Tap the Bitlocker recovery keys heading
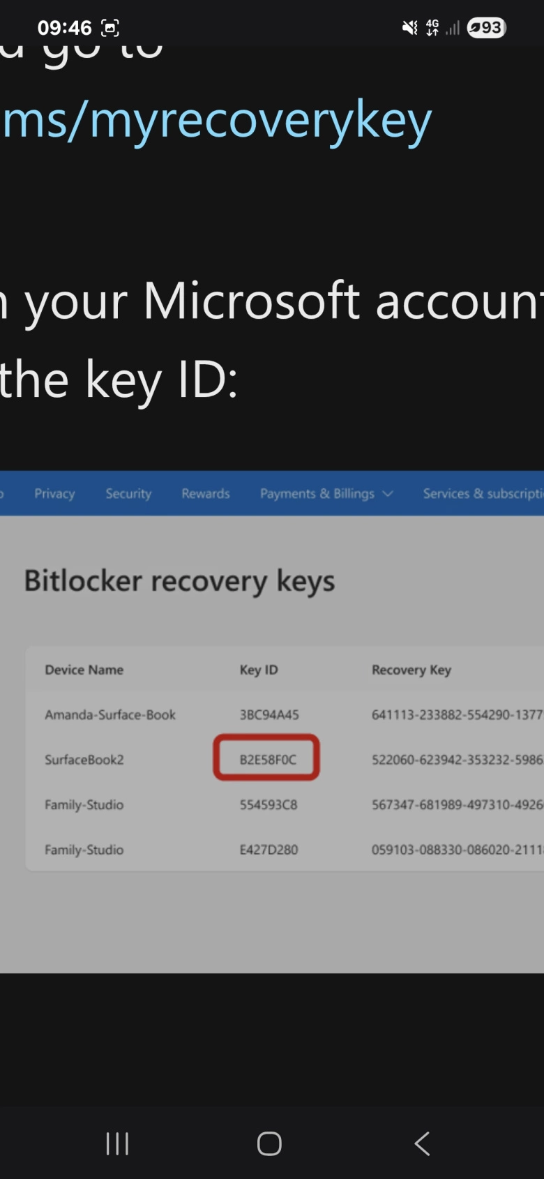Viewport: 544px width, 1179px height. point(179,581)
